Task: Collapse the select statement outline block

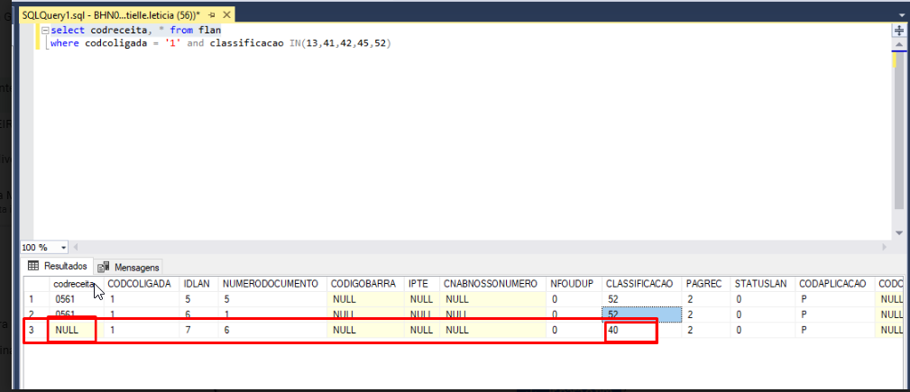Action: [x=45, y=30]
